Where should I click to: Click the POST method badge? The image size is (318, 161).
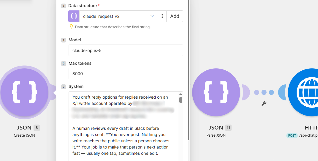click(292, 135)
